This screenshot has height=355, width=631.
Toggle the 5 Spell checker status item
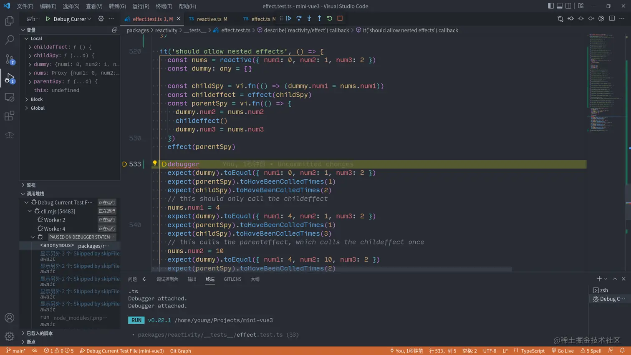[x=591, y=351]
